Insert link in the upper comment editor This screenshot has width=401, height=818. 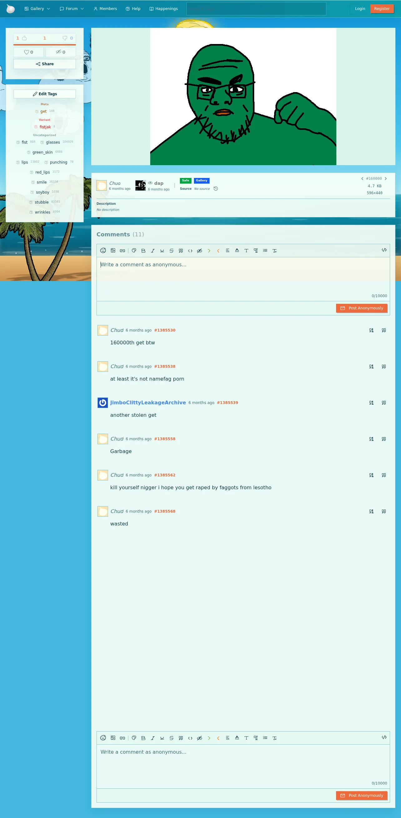point(122,250)
